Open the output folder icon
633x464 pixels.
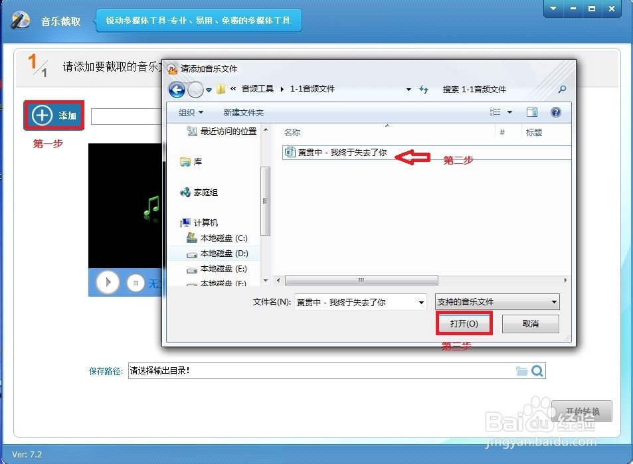pyautogui.click(x=521, y=371)
